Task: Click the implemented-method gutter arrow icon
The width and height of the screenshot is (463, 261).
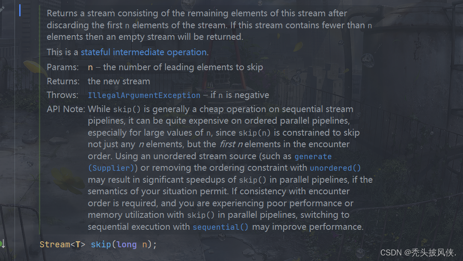Action: pos(3,244)
